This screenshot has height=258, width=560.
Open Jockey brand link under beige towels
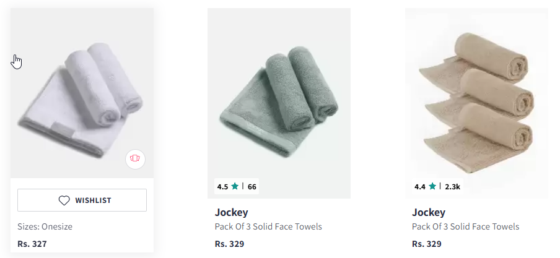(429, 212)
